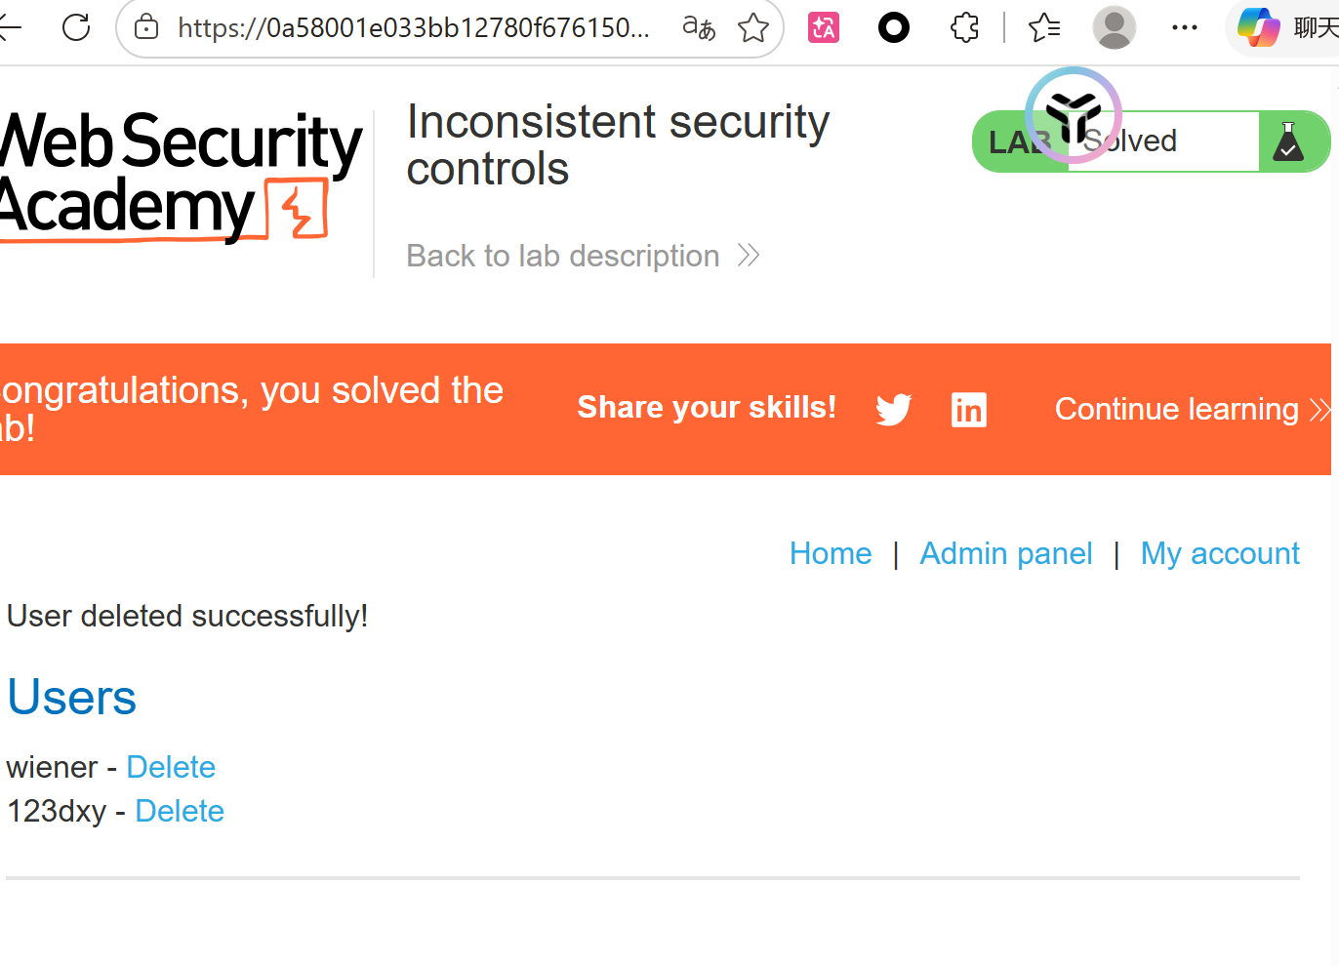Viewport: 1339px width, 966px height.
Task: Open the Favorites list icon
Action: (x=1044, y=27)
